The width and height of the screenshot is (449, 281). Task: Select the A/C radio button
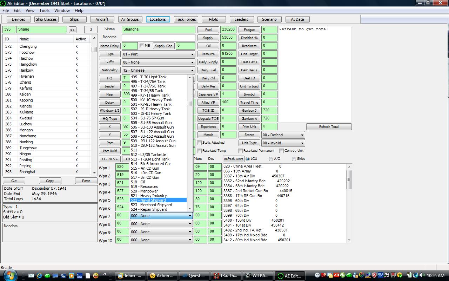(x=270, y=159)
